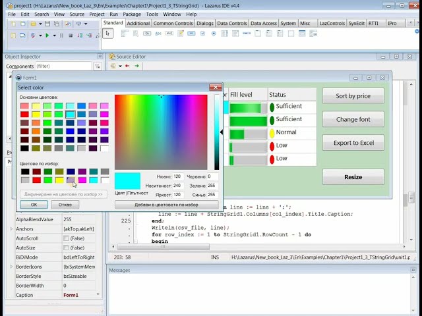Pick TRadioButton component from palette

point(214,34)
